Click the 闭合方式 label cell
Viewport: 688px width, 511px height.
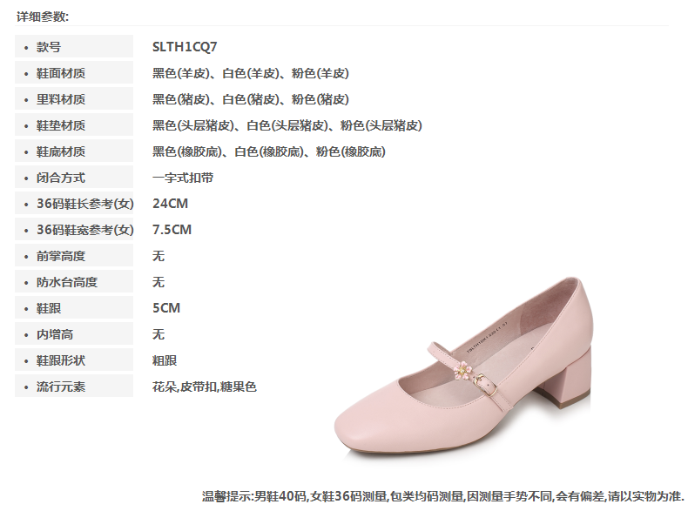coord(74,178)
